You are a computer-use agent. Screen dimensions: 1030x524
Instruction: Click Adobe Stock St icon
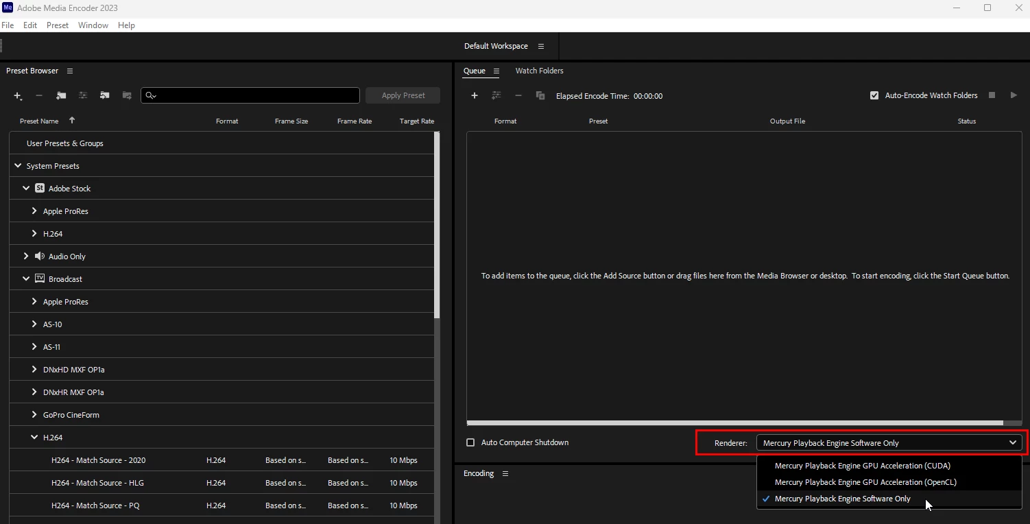click(x=40, y=188)
